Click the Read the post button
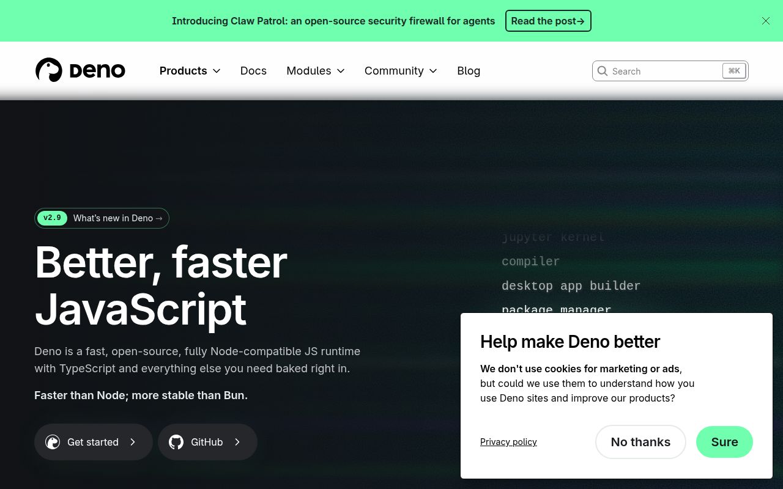783x489 pixels. [x=548, y=21]
